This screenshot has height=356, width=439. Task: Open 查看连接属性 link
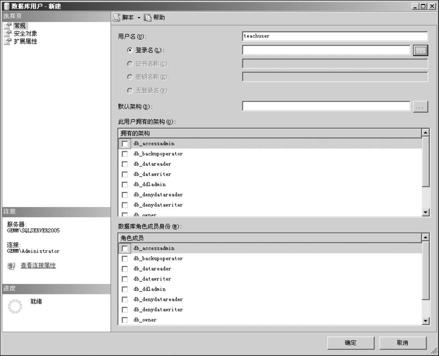(x=38, y=265)
